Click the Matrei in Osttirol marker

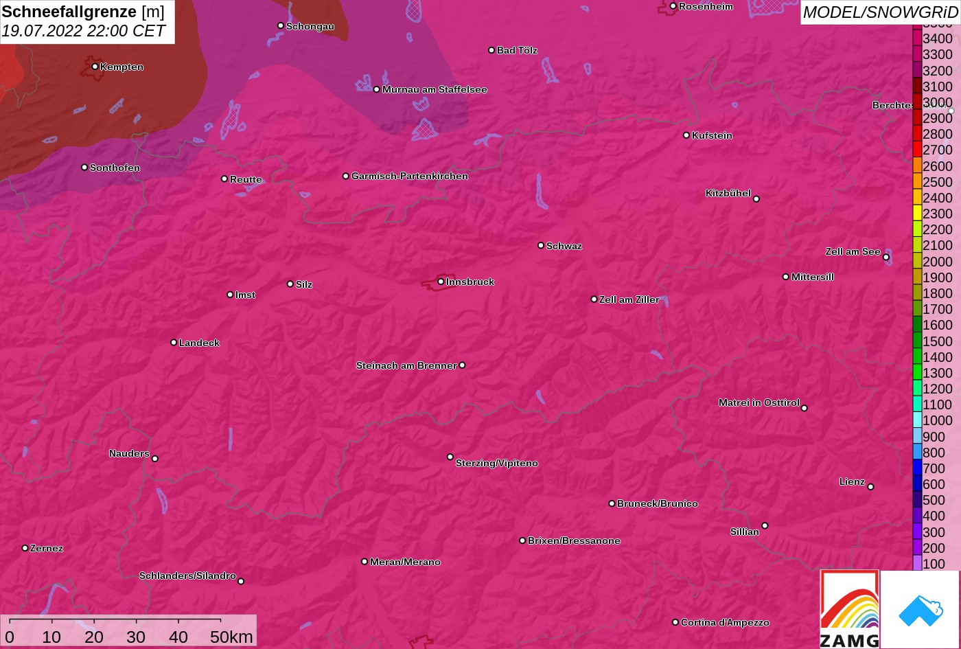[804, 408]
